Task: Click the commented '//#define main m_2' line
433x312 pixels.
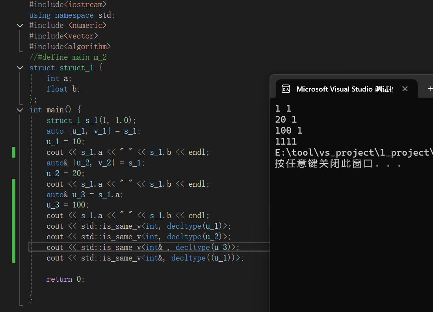Action: [x=68, y=57]
